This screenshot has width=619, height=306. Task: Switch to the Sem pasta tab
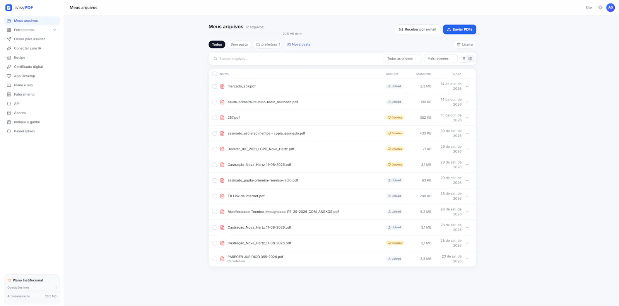coord(239,44)
